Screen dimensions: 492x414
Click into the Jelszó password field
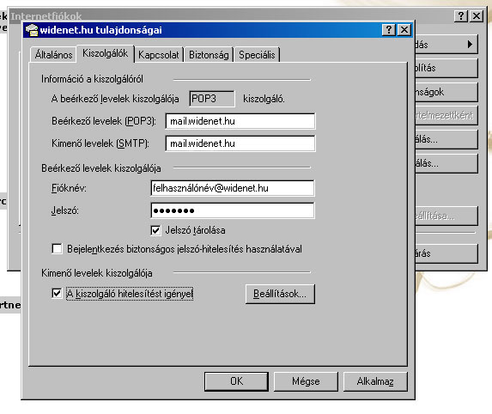(x=233, y=210)
